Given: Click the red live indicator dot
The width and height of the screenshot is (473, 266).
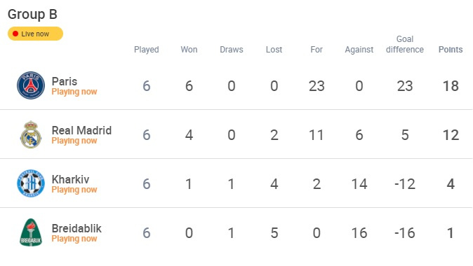Looking at the screenshot, I should pyautogui.click(x=15, y=34).
